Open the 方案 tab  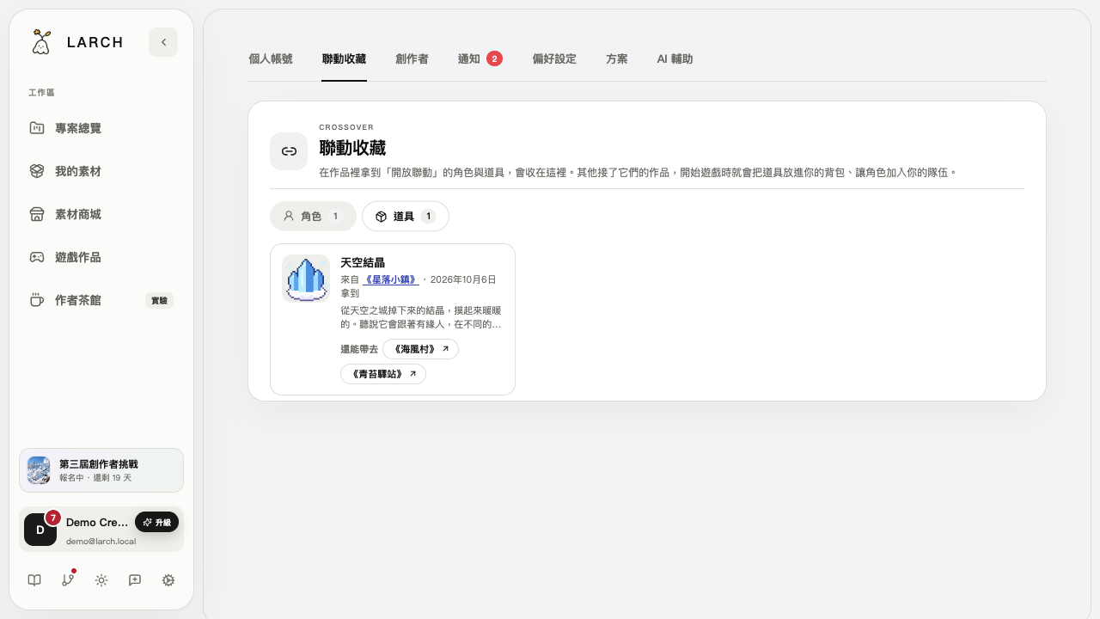616,59
